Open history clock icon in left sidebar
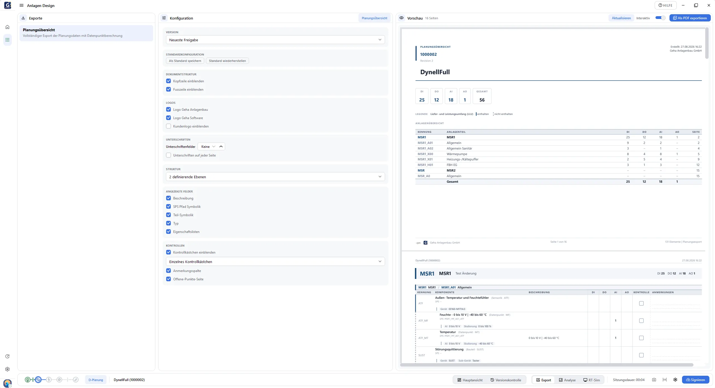This screenshot has width=715, height=388. [x=8, y=356]
